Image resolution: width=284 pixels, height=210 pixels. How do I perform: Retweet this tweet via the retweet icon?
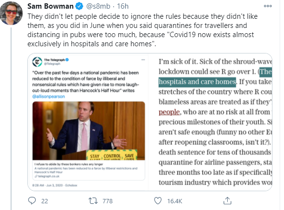[x=93, y=201]
